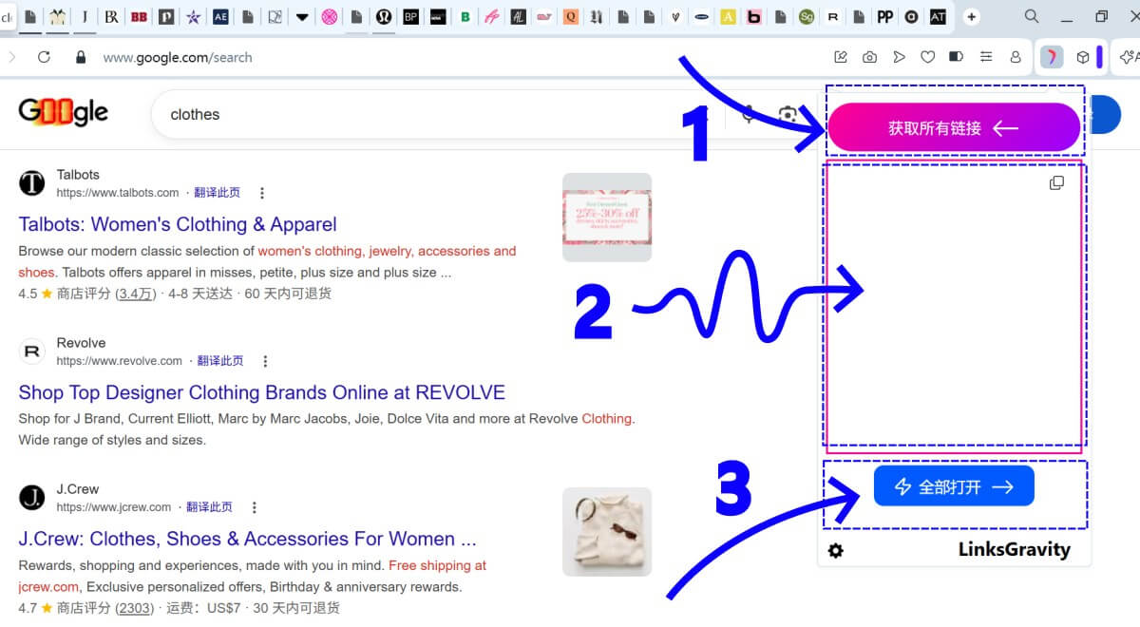Viewport: 1140px width, 627px height.
Task: Open the tab search magnifier icon
Action: [x=1032, y=16]
